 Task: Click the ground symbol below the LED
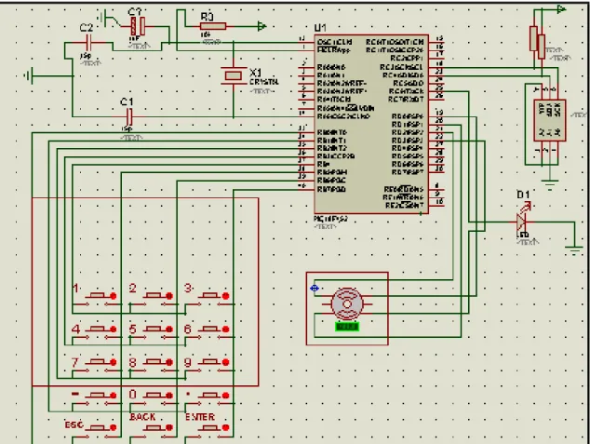(574, 249)
